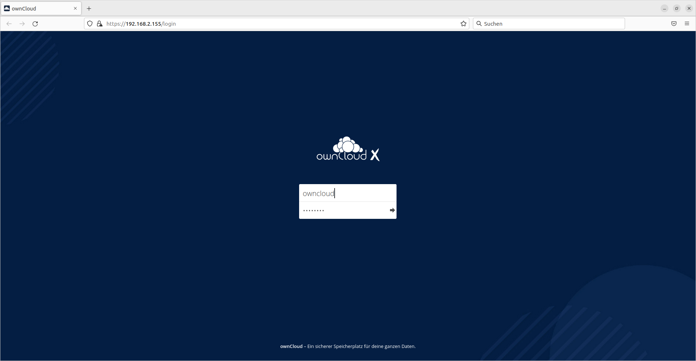Save page to Pocket
The height and width of the screenshot is (361, 696).
[674, 24]
